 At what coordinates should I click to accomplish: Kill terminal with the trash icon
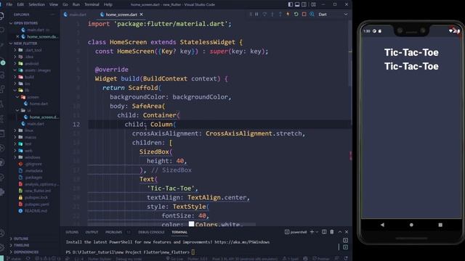coord(332,232)
